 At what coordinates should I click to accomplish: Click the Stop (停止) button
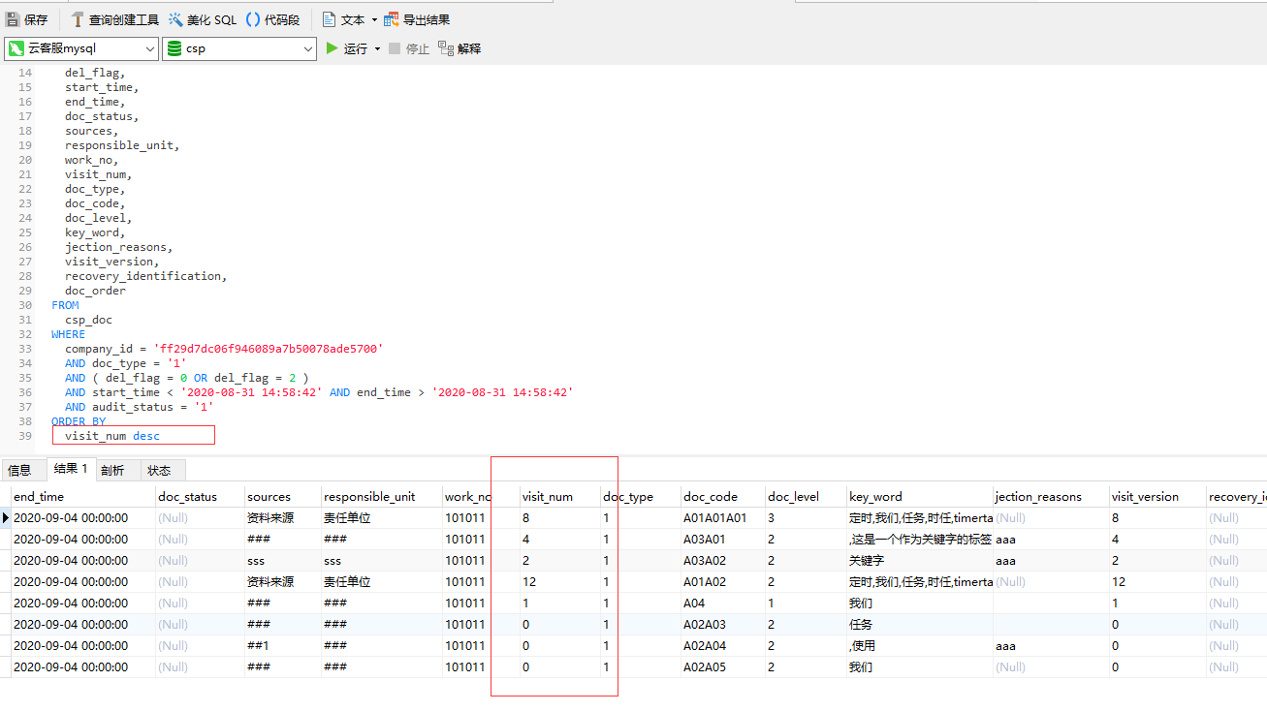(408, 48)
